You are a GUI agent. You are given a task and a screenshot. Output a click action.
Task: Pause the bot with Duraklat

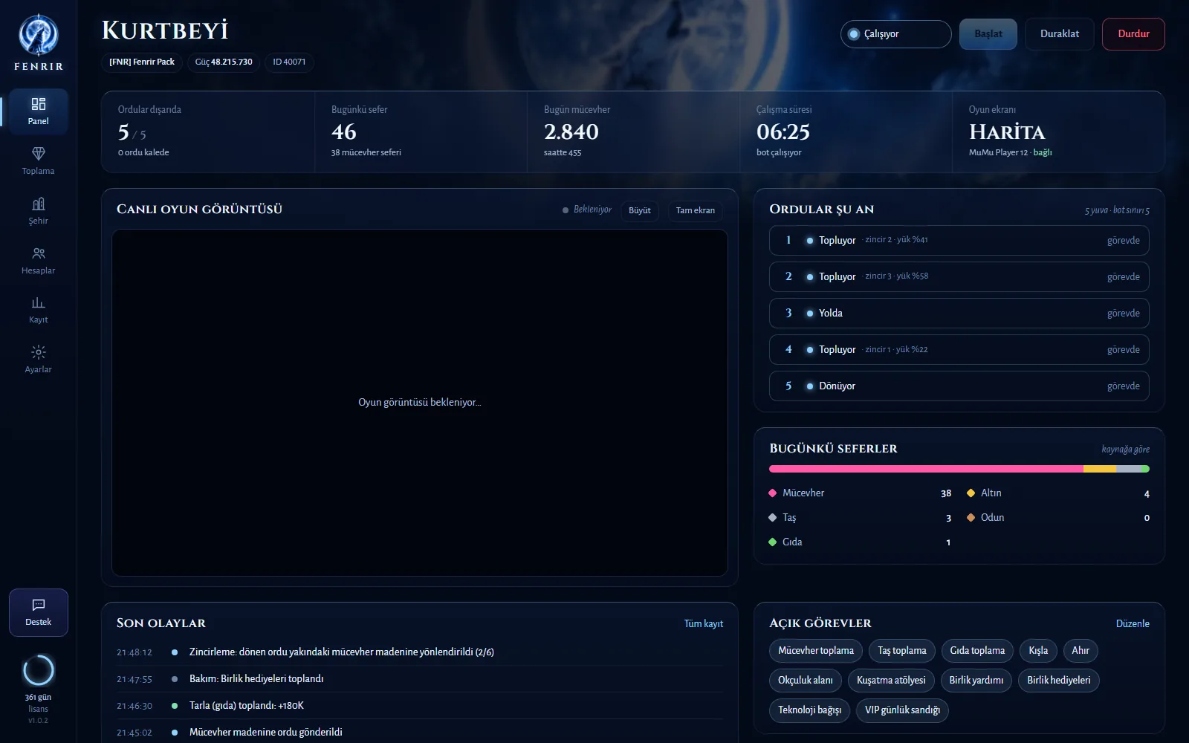(1060, 34)
